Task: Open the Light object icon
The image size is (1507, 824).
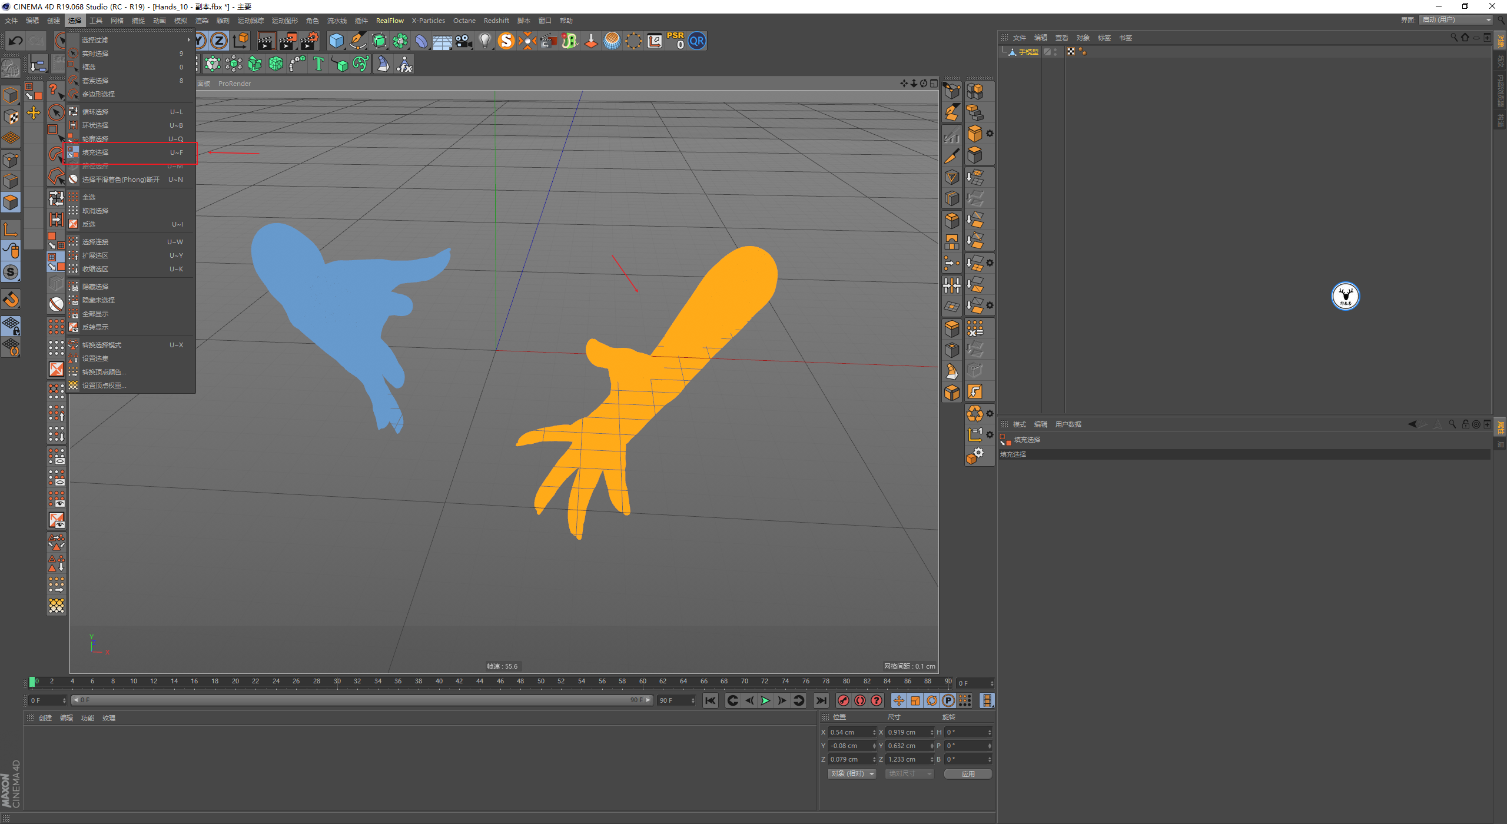Action: 484,41
